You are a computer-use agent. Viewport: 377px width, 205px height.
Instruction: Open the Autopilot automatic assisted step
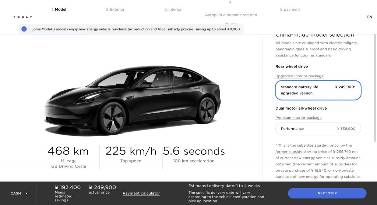231,15
